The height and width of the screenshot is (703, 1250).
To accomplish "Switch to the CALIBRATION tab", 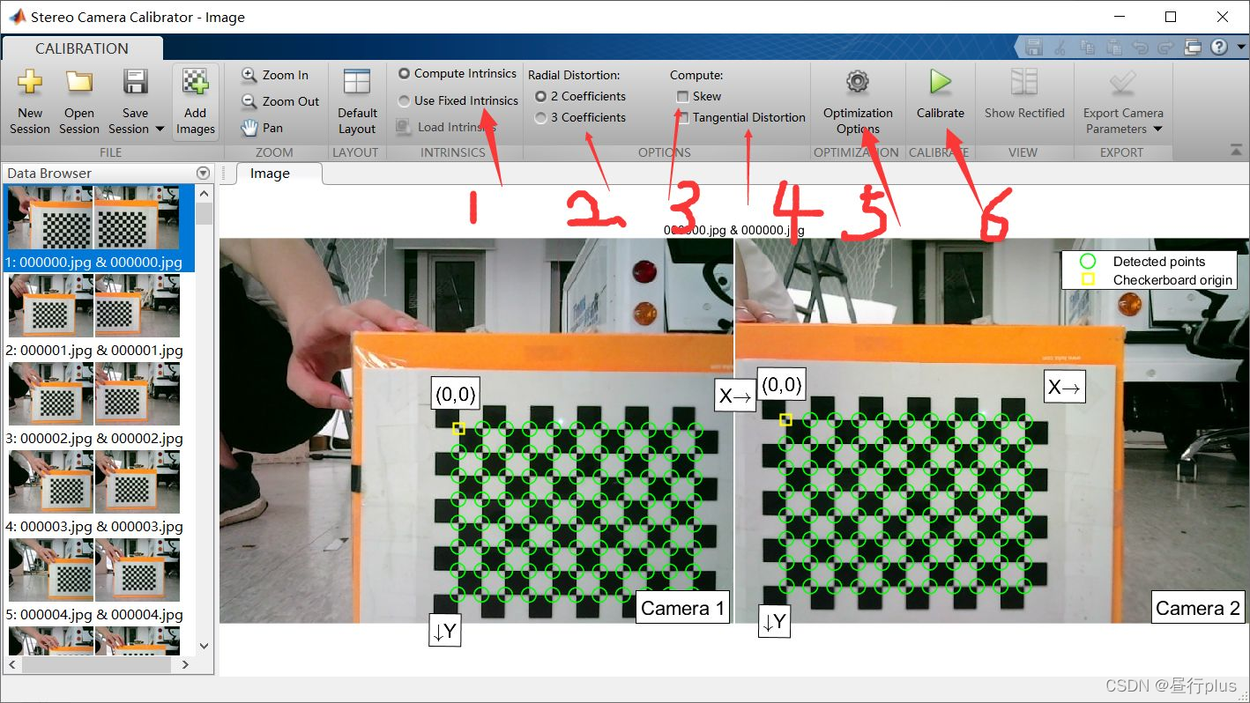I will pyautogui.click(x=82, y=48).
